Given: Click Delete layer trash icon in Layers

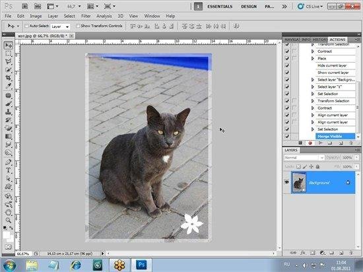Looking at the screenshot, I should 351,253.
